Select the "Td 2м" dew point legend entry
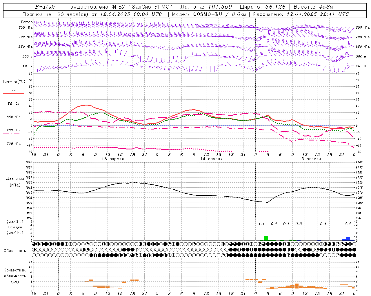Viewport: 371px width, 296px height. tap(14, 103)
